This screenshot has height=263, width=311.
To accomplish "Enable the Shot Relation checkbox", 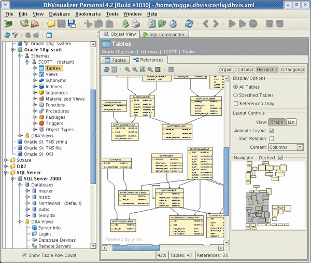I will [x=272, y=139].
